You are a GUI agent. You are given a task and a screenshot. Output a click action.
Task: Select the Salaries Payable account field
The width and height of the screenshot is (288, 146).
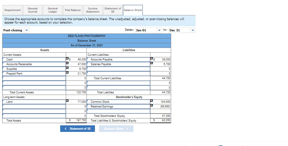coord(118,64)
